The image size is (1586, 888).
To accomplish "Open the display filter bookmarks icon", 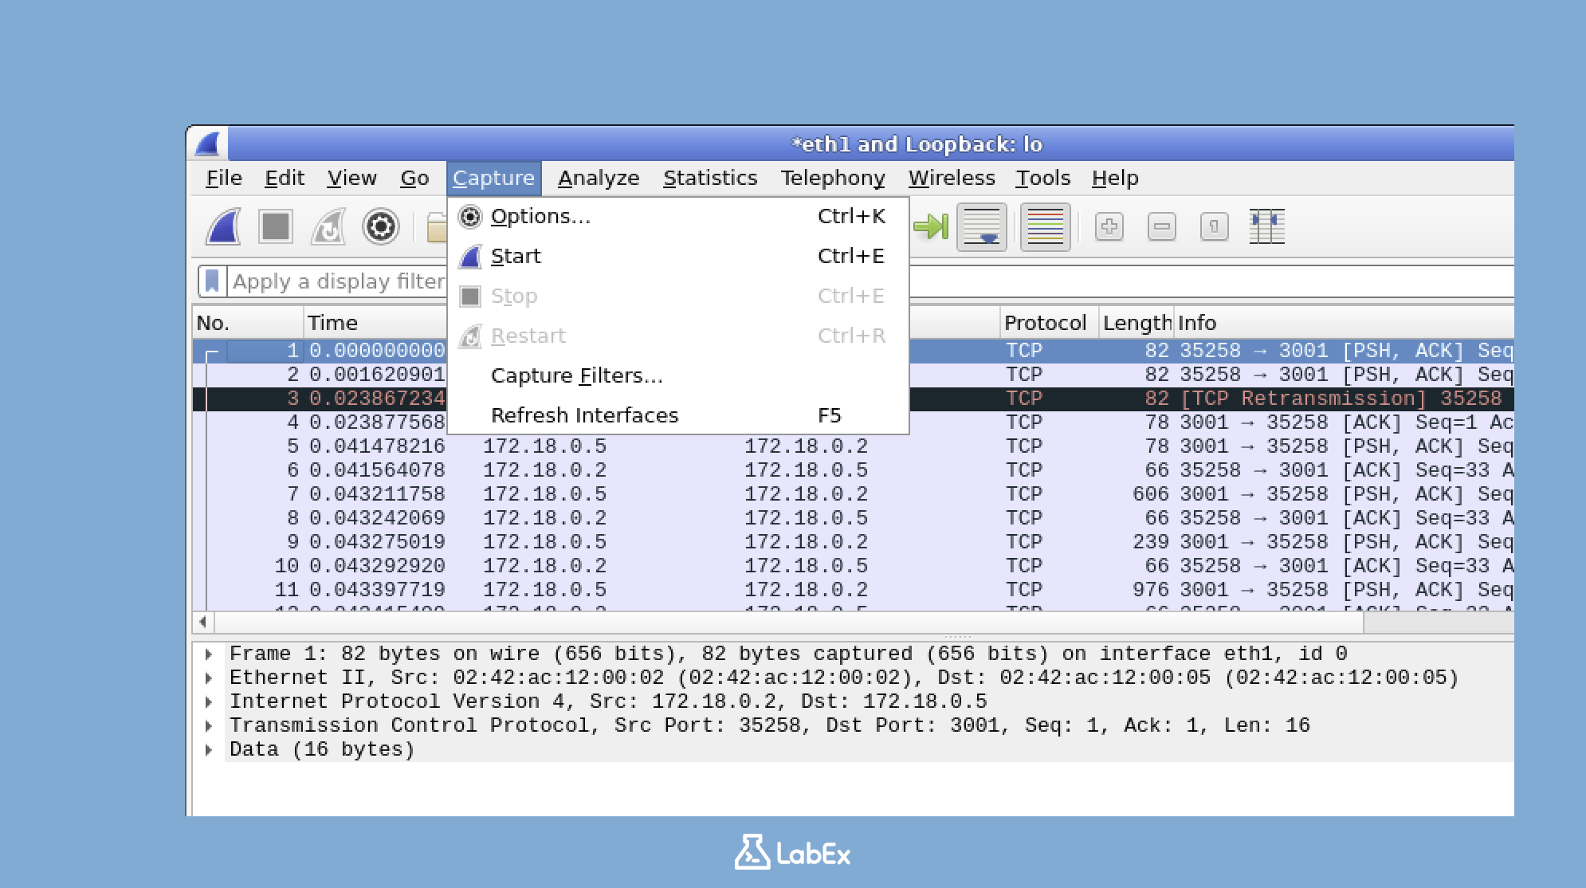I will coord(212,281).
